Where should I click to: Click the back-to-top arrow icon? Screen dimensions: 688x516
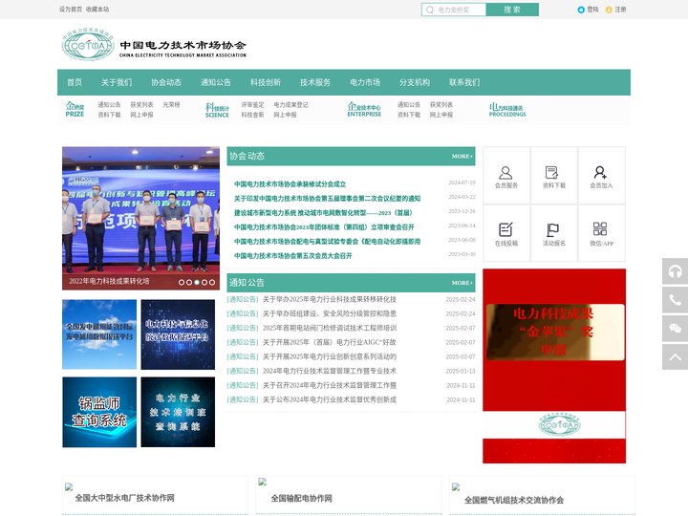point(675,356)
